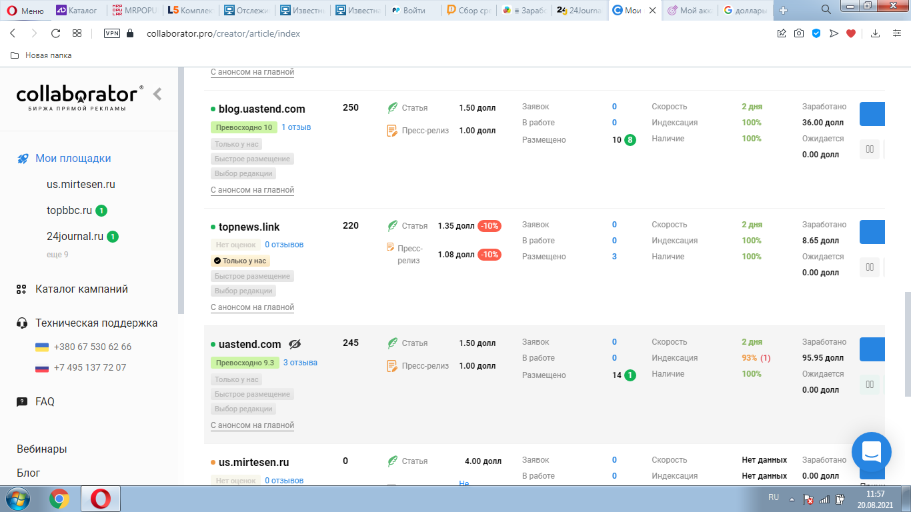The height and width of the screenshot is (512, 911).
Task: Reload the collaborator.pro page
Action: pos(56,33)
